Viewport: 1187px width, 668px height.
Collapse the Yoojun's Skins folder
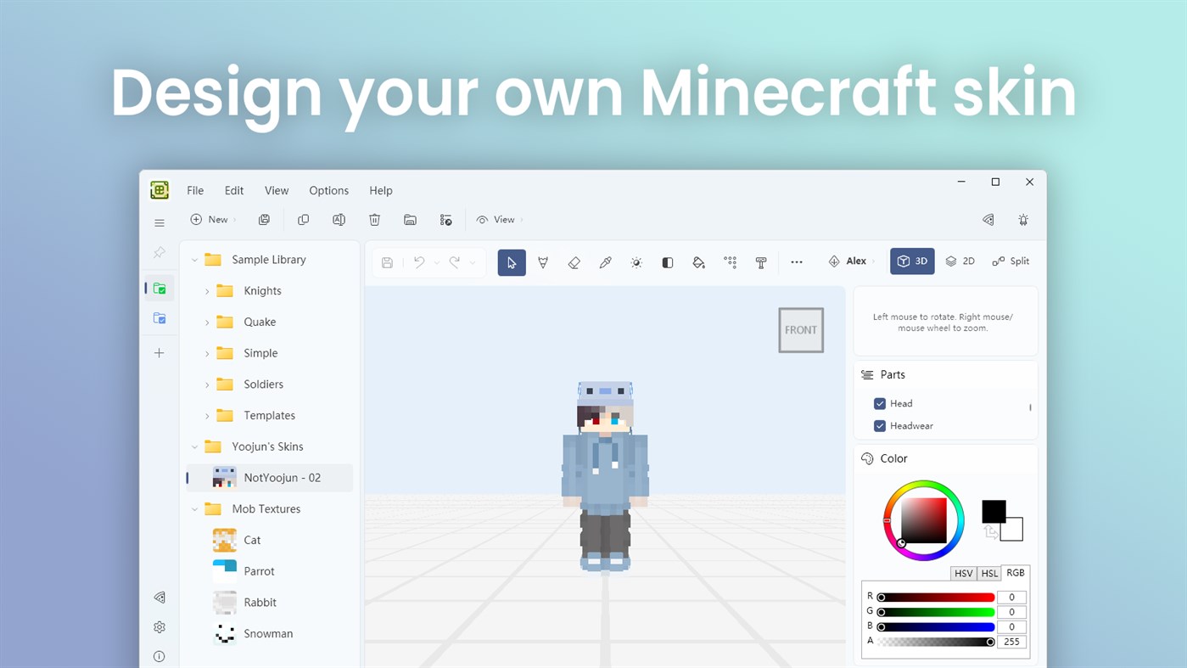194,446
